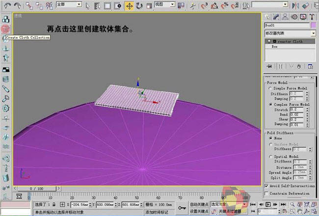The width and height of the screenshot is (319, 216).
Task: Click the Play Animation button
Action: pyautogui.click(x=268, y=204)
